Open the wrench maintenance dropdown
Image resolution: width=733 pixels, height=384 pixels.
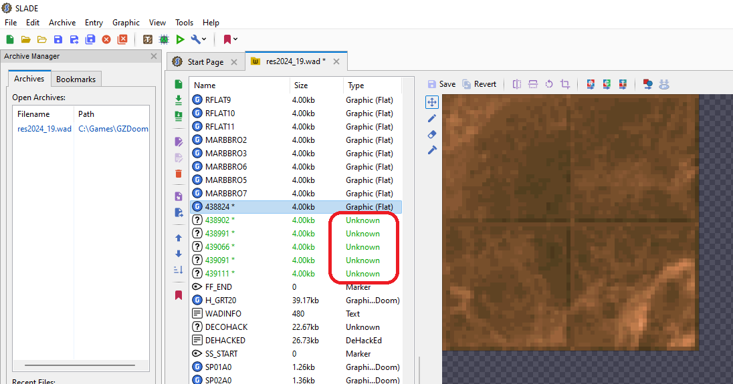click(199, 39)
